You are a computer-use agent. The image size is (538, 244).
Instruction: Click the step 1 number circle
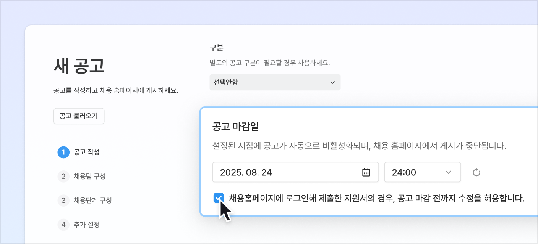tap(63, 152)
